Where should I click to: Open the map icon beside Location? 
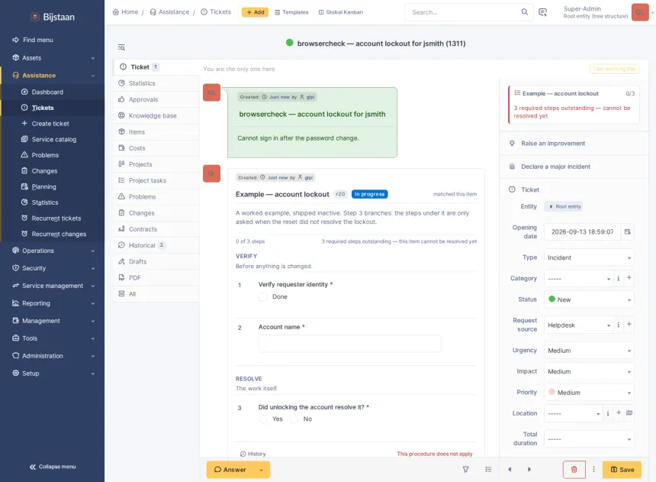tap(629, 412)
